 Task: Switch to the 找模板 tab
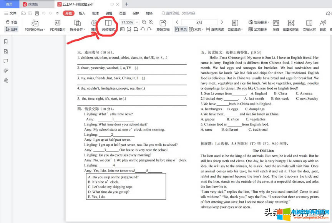click(x=33, y=4)
